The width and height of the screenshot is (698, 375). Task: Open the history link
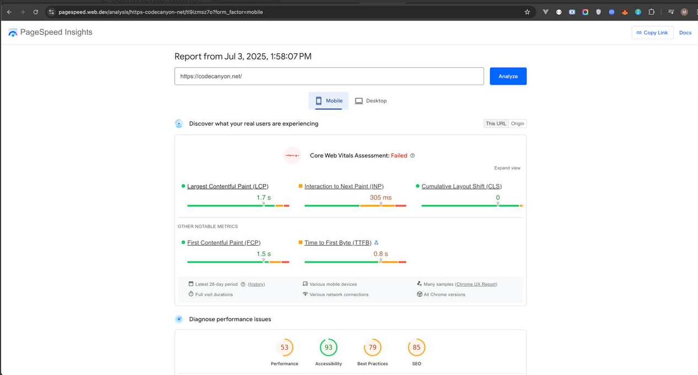coord(257,284)
